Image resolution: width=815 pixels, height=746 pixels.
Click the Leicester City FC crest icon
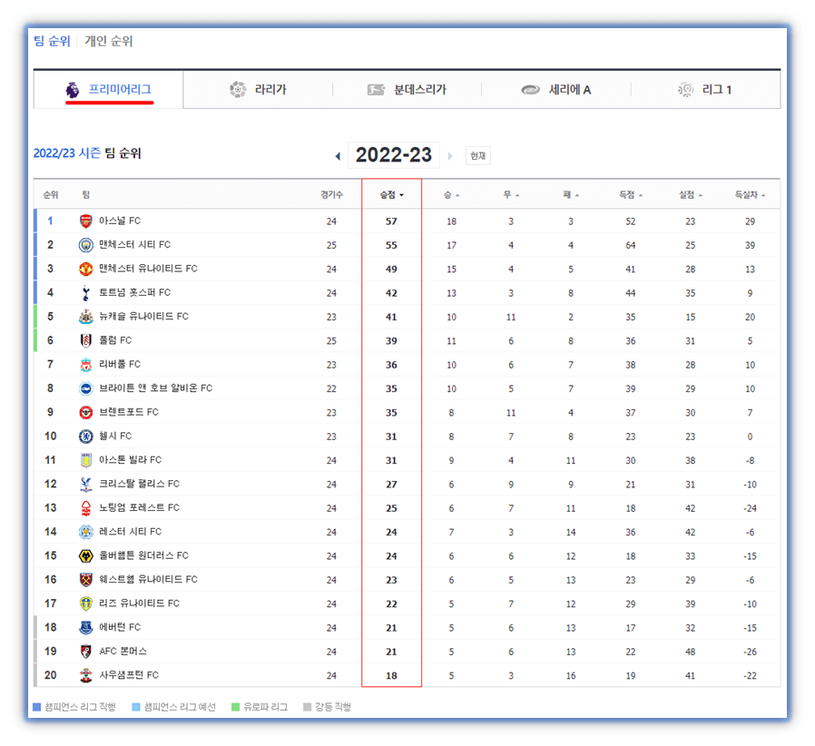(85, 532)
